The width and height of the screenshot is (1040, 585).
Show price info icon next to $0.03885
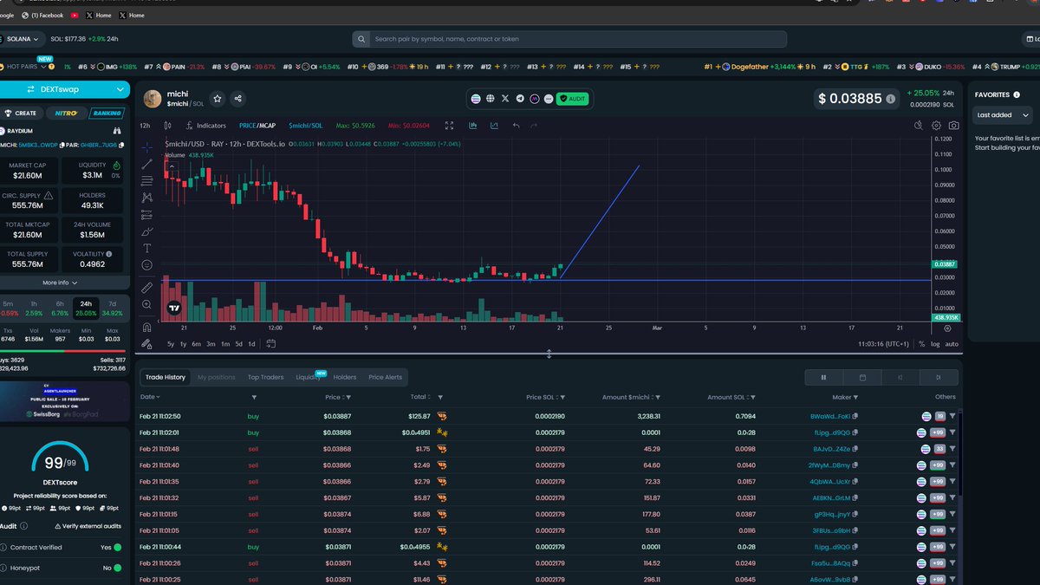[890, 99]
